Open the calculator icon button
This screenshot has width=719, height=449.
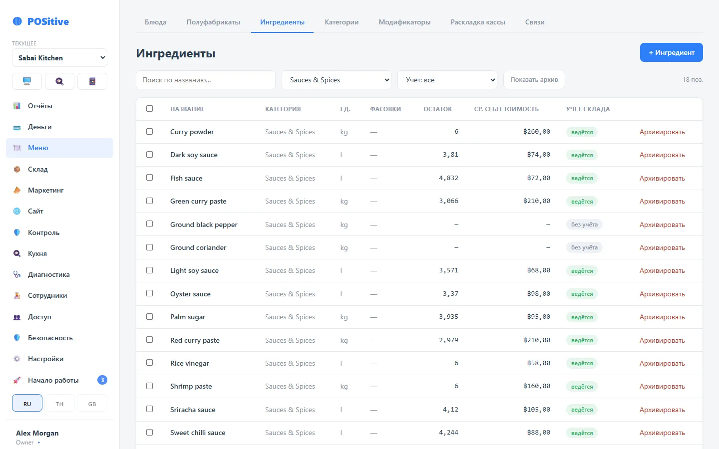point(92,81)
